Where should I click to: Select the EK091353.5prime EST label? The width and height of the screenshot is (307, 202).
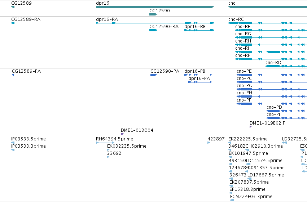(265, 168)
